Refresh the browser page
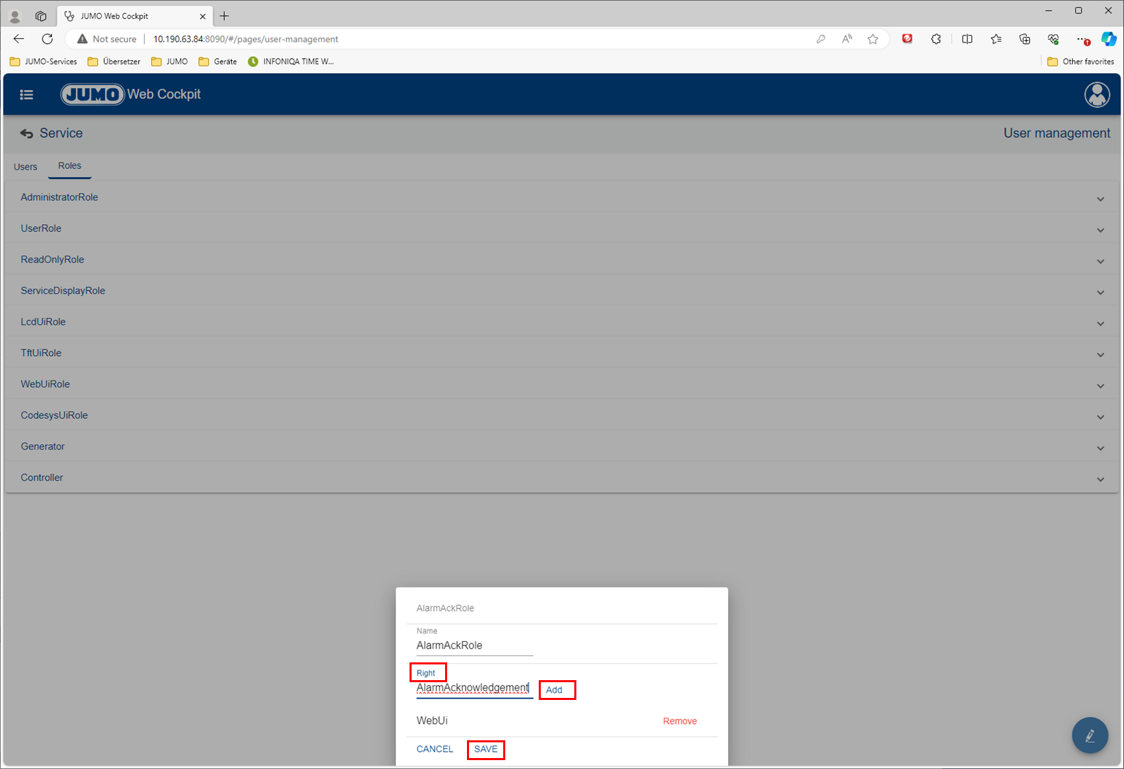 47,39
